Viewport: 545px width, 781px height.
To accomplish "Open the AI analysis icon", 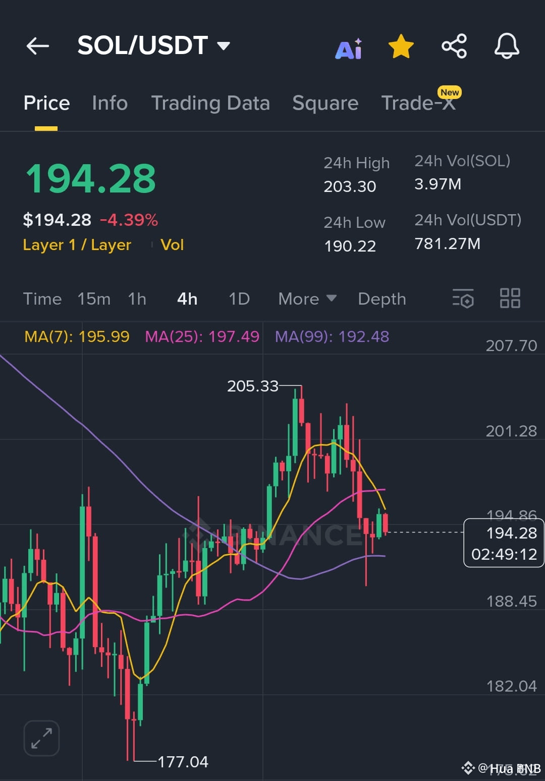I will click(349, 48).
